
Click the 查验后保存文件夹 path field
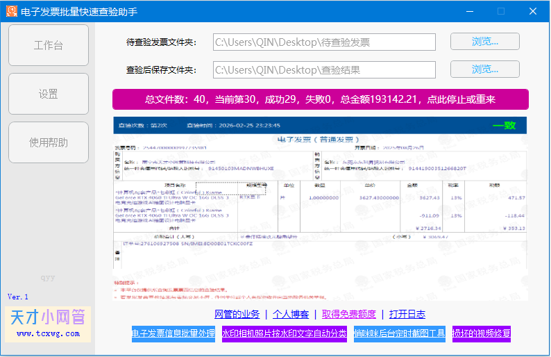coord(324,70)
